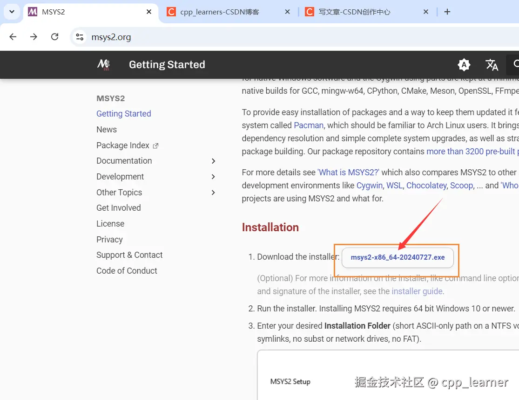Viewport: 519px width, 400px height.
Task: Open the Privacy page
Action: (x=109, y=240)
